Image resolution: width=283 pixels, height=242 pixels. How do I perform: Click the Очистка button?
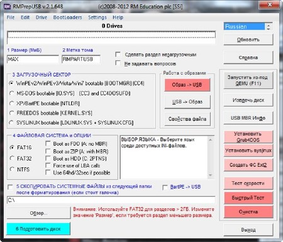[x=248, y=212]
